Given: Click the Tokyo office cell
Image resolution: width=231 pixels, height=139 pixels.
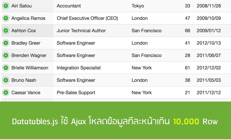Looking at the screenshot, I should [x=138, y=6].
